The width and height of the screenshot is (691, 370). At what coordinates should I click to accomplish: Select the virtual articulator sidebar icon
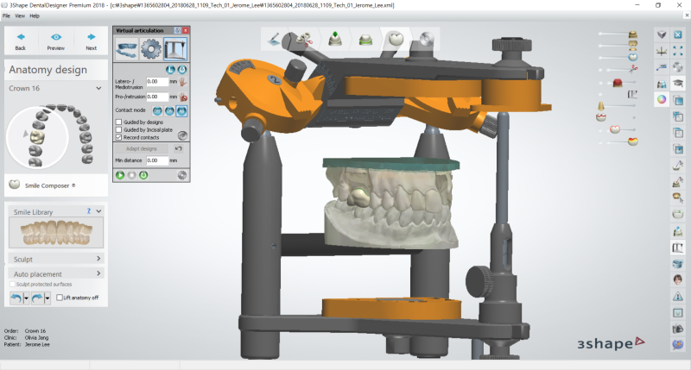pos(678,248)
